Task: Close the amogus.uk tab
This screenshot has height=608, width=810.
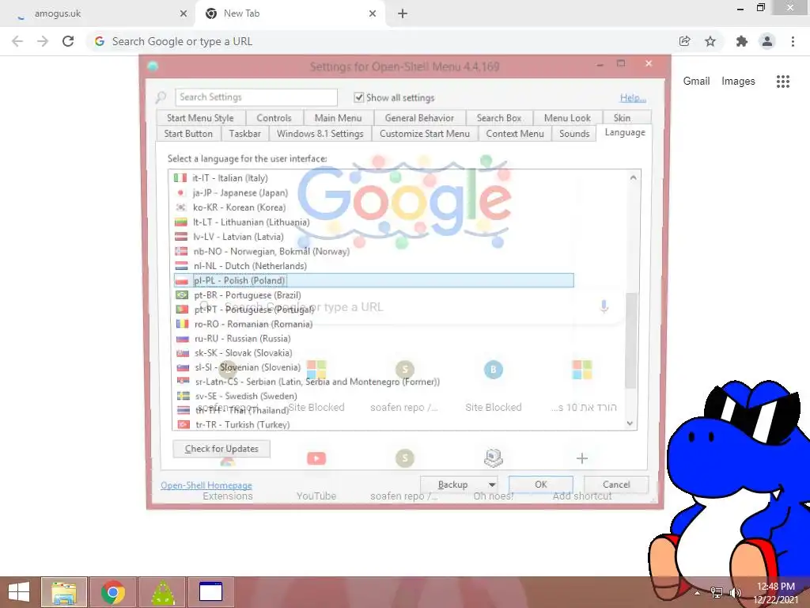Action: point(184,13)
